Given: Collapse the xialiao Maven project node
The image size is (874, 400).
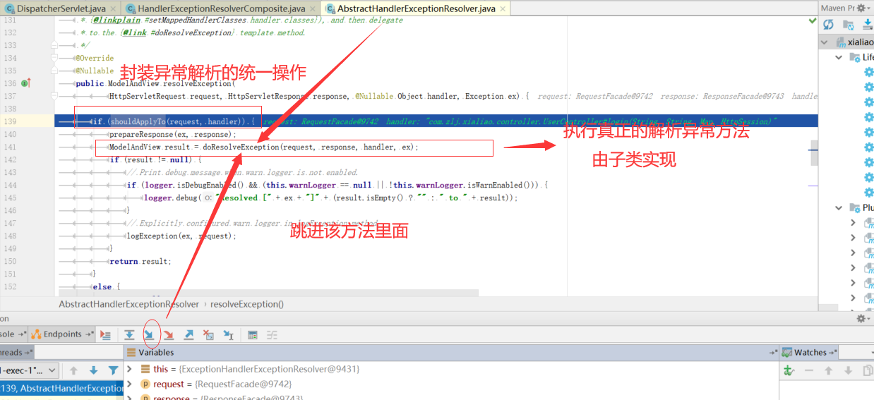Looking at the screenshot, I should point(824,42).
